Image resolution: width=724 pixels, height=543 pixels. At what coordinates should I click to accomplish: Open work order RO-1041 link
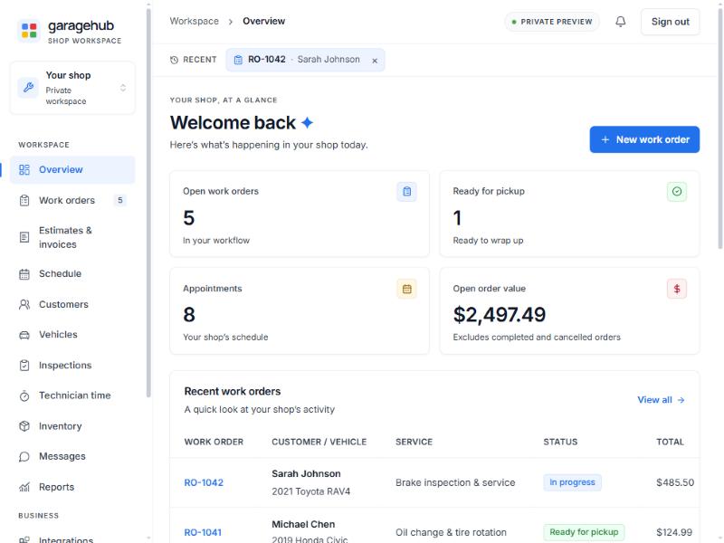tap(203, 533)
